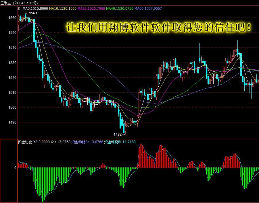
Task: Click the 资金动能A:-13.0768 label
Action: click(87, 142)
